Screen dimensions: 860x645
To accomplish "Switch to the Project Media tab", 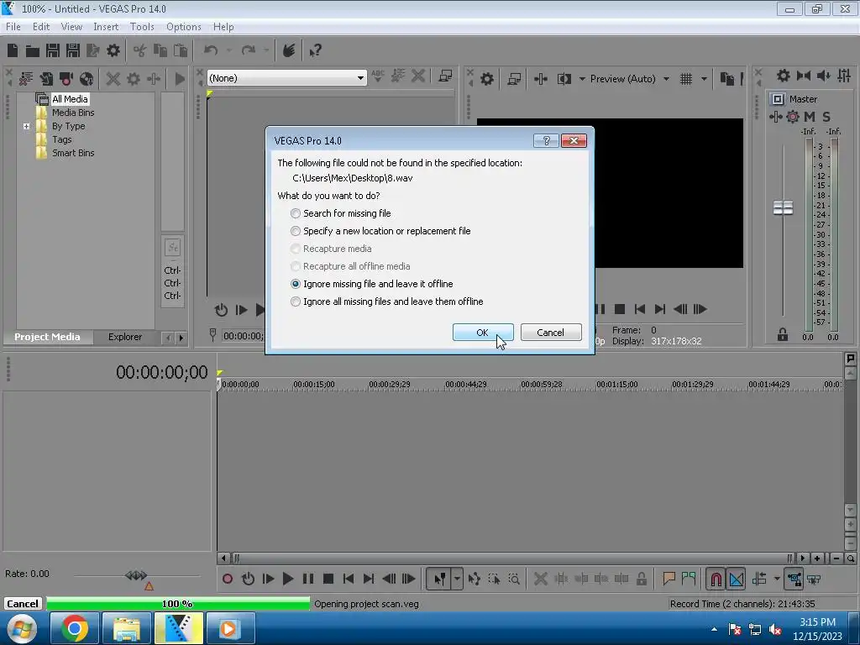I will point(47,337).
